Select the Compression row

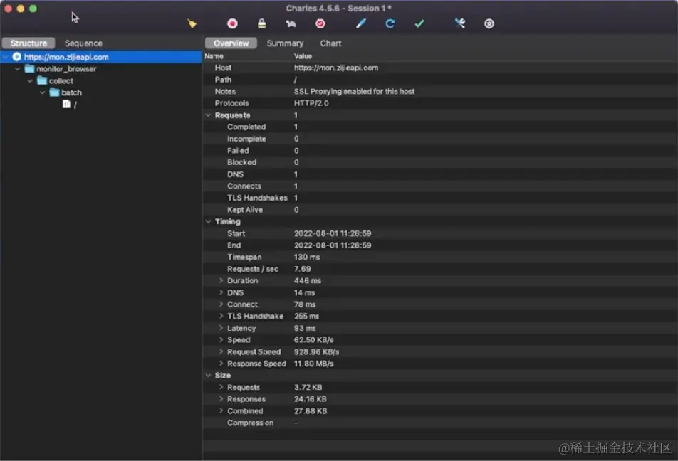tap(440, 423)
